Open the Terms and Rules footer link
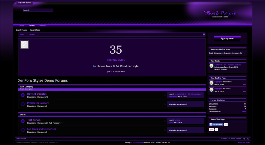265x145 pixels. pos(244,142)
